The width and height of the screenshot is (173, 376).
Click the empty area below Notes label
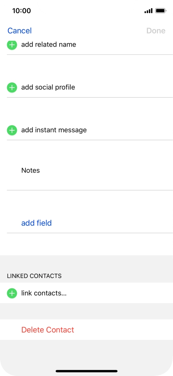tap(90, 182)
